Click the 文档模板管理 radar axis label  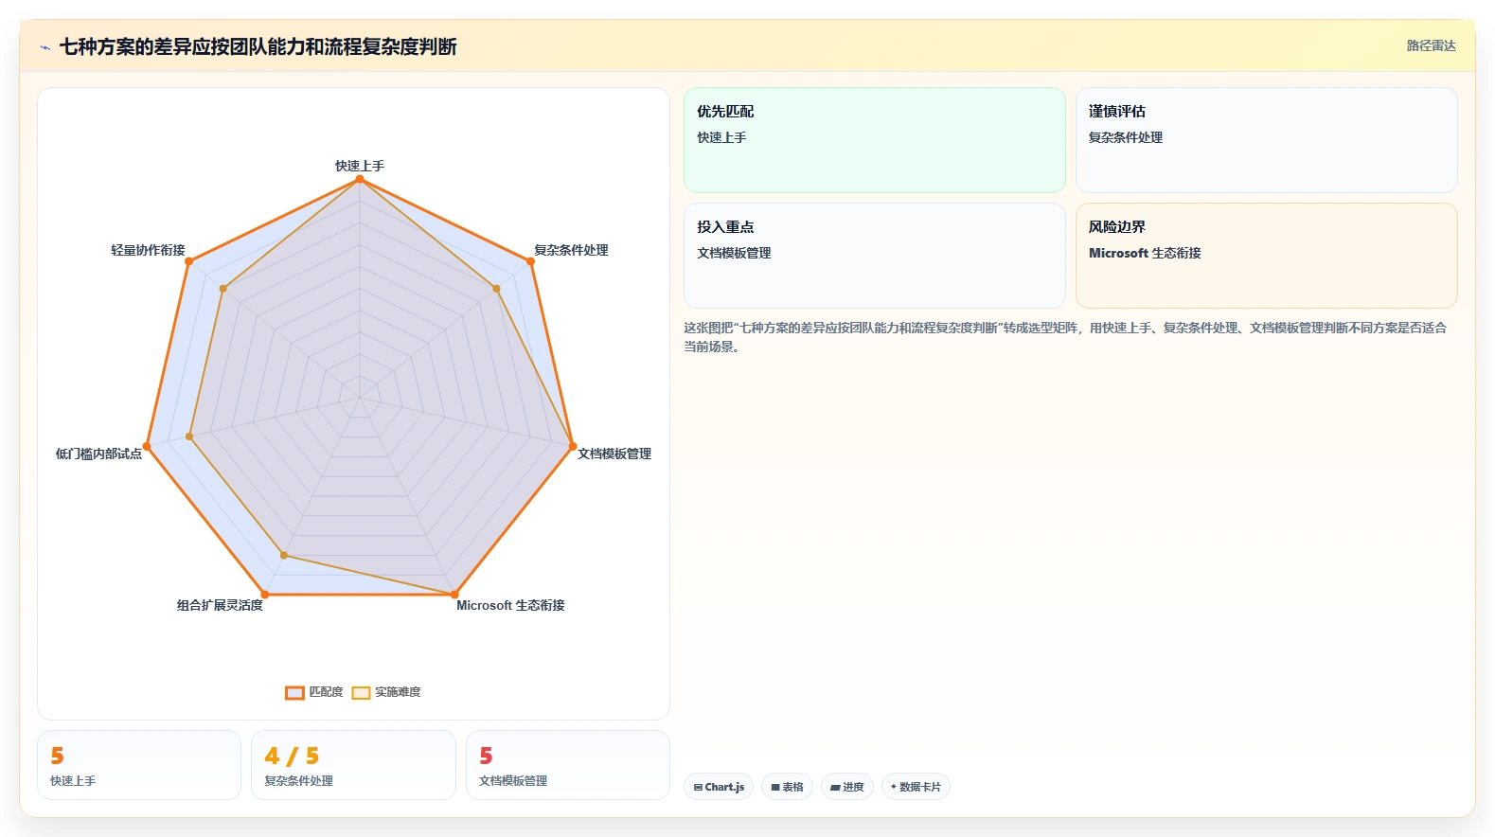tap(614, 454)
